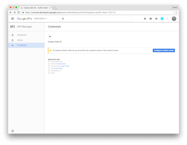Open the feedback alert icon
This screenshot has width=187, height=145.
click(151, 19)
